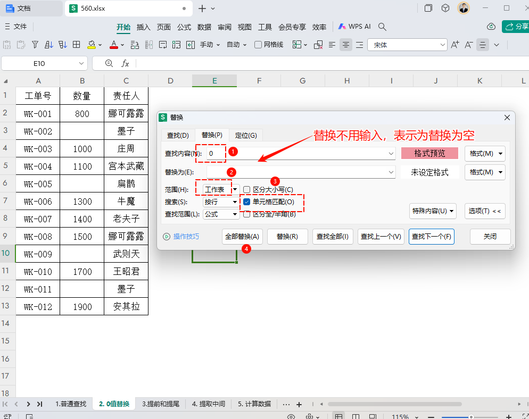Click the 替换为(E) input field
529x419 pixels.
301,172
